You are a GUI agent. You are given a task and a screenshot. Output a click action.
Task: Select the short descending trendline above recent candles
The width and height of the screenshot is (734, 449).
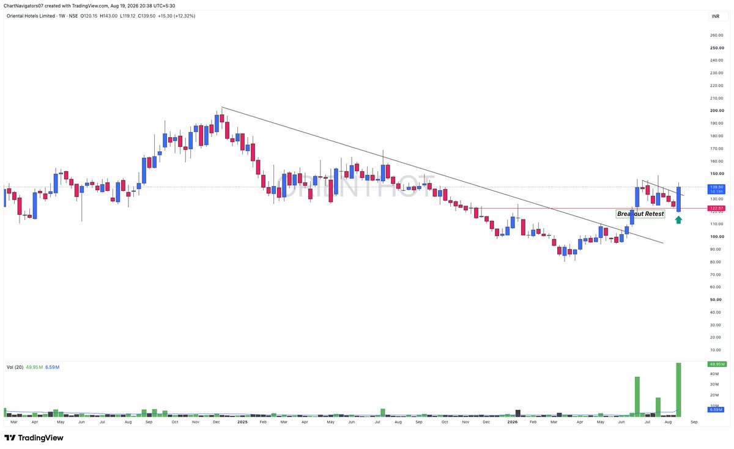663,188
